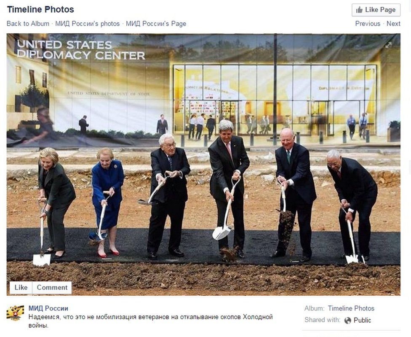Image resolution: width=411 pixels, height=337 pixels.
Task: Like the photo using overlay Like button
Action: (x=21, y=287)
